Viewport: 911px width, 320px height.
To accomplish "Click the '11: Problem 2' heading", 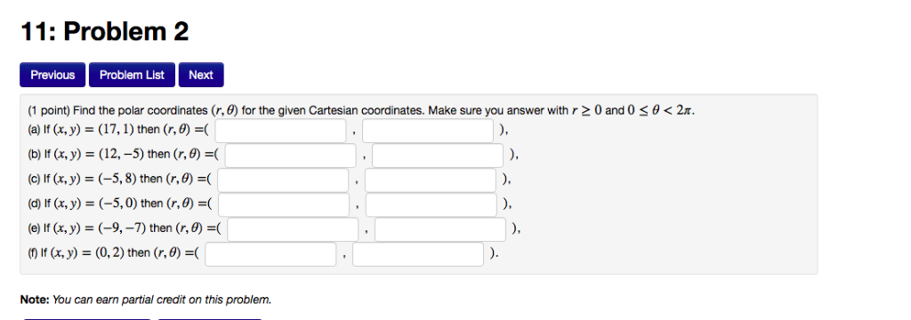I will [105, 31].
